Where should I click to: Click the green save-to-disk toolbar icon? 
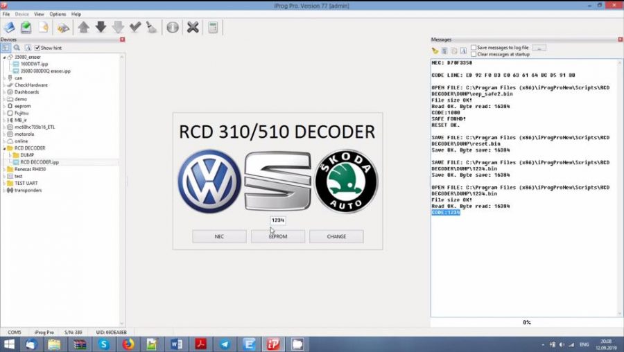pyautogui.click(x=26, y=28)
